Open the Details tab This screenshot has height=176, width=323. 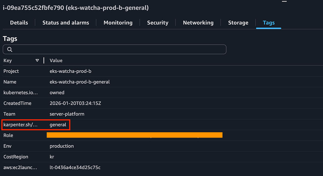click(x=19, y=23)
